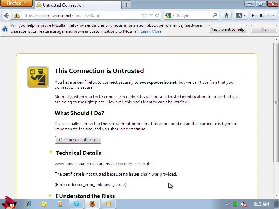Click inside the Google search field
Screen dimensions: 279x209
[x=194, y=15]
